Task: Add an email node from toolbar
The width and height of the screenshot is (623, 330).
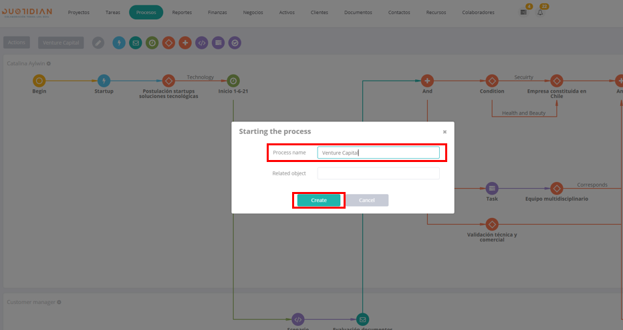Action: (x=136, y=43)
